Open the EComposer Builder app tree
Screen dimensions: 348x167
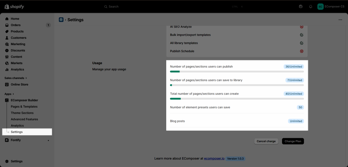[x=24, y=100]
